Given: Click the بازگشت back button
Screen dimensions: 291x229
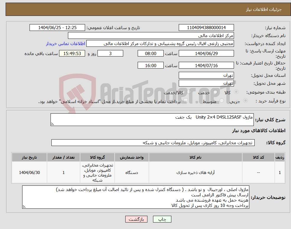Looking at the screenshot, I should [136, 219].
